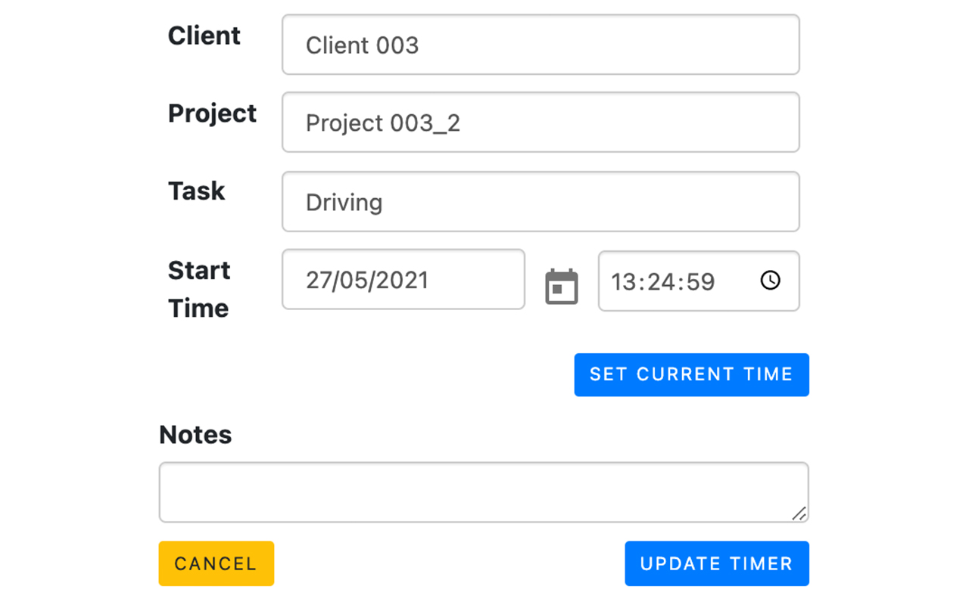Click the UPDATE TIMER button
Screen dimensions: 969x605
click(x=716, y=563)
